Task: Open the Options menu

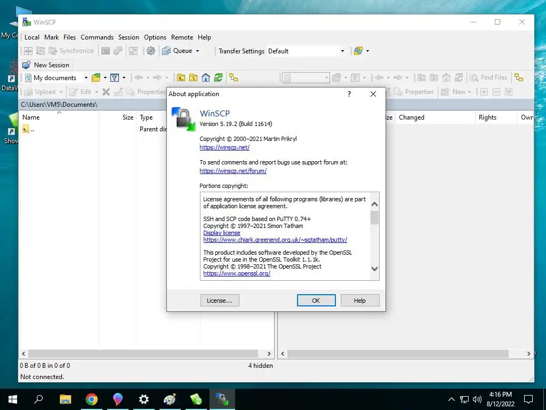Action: (x=155, y=37)
